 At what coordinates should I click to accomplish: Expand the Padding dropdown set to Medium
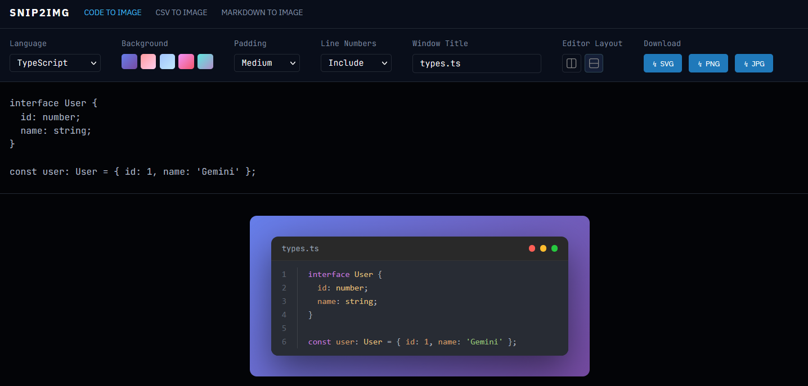pos(267,63)
